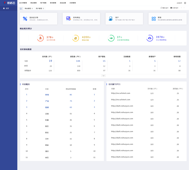Click the green arrow icon beside 37
This screenshot has height=170, width=189.
[111, 38]
